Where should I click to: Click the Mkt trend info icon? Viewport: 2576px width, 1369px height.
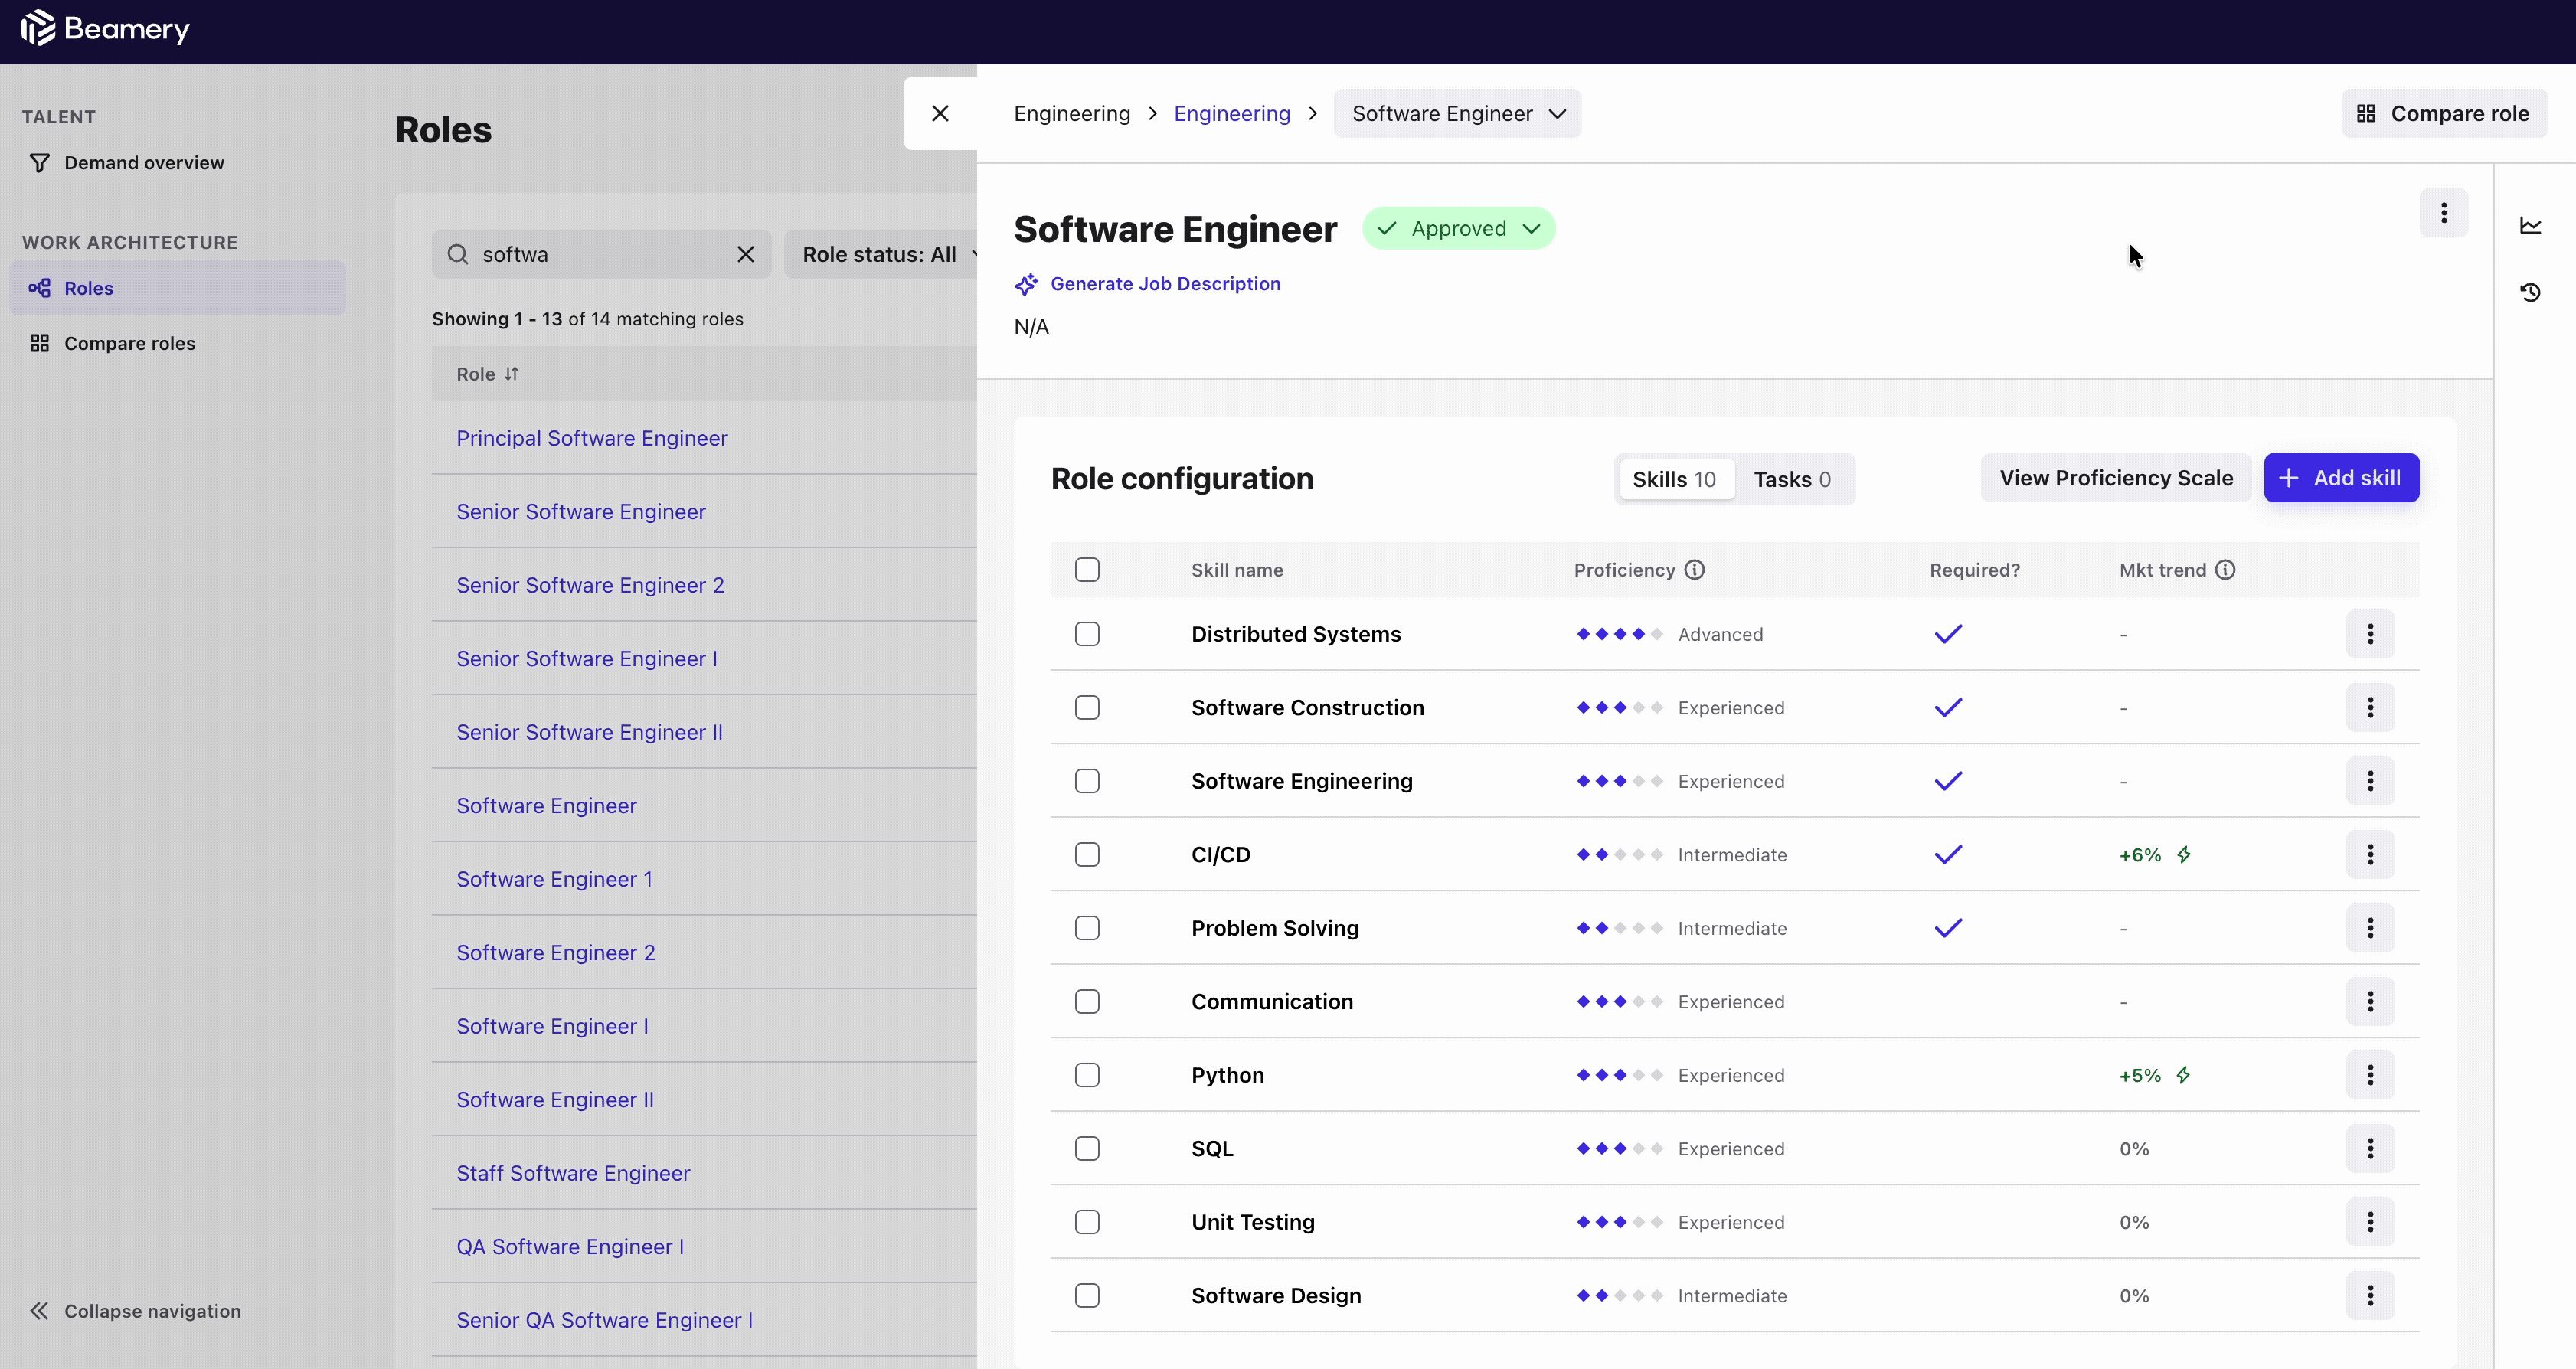point(2225,570)
